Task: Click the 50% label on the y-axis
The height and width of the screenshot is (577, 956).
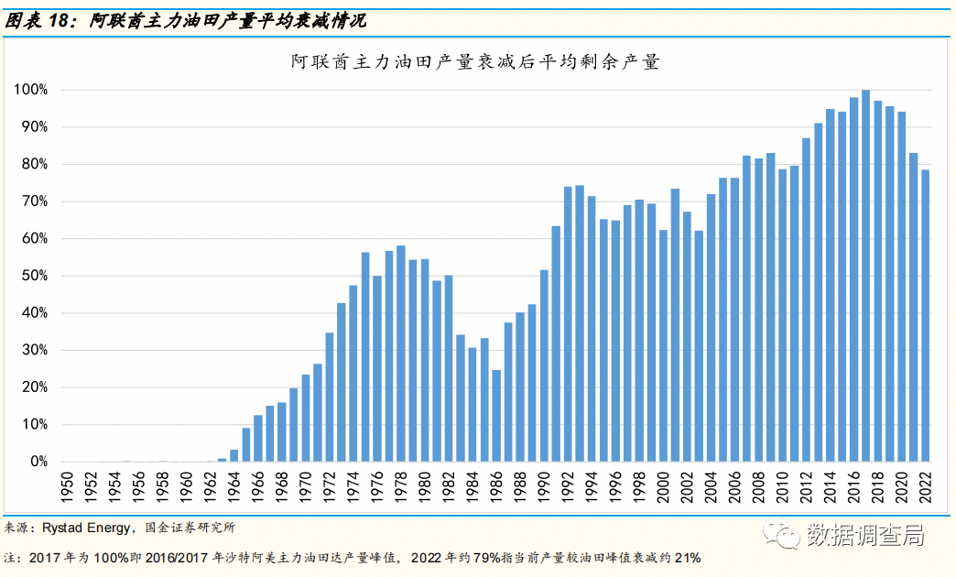Action: [x=34, y=276]
